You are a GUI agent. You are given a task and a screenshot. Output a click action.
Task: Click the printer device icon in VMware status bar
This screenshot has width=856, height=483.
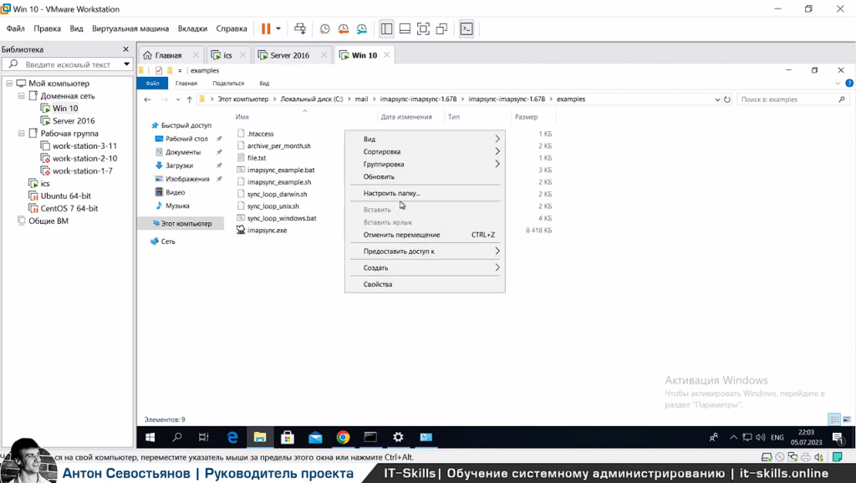point(806,457)
